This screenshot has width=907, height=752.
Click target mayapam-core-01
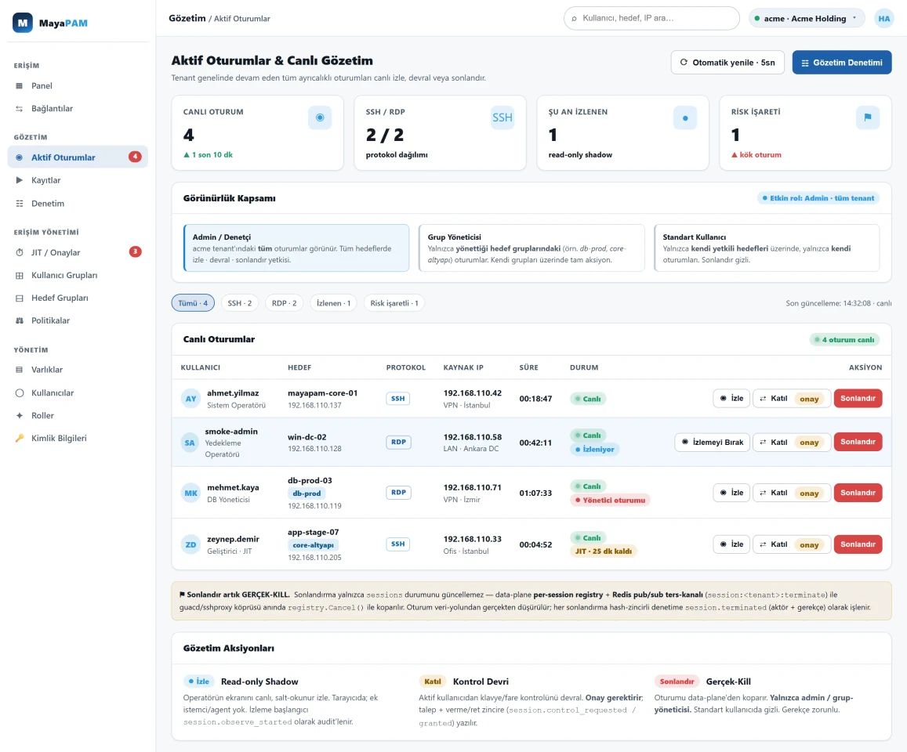click(x=322, y=393)
